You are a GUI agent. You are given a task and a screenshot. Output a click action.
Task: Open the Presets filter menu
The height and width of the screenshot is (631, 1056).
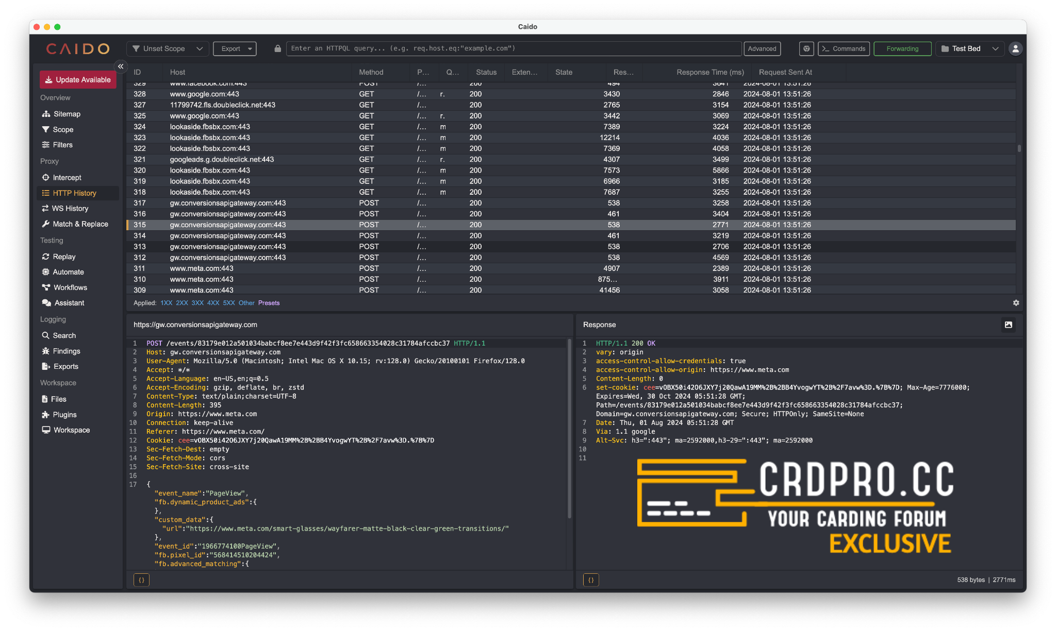tap(269, 303)
